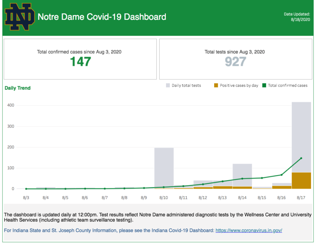The image size is (316, 244).
Task: Click the 'dashboard is updated daily' paragraph
Action: 158,217
